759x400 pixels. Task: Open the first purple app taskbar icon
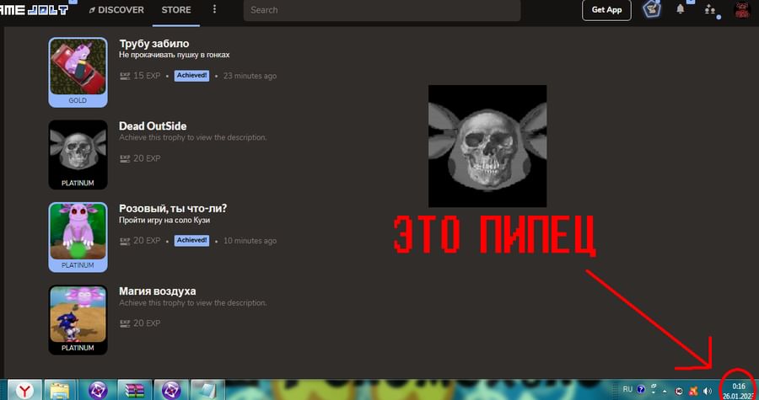point(98,390)
